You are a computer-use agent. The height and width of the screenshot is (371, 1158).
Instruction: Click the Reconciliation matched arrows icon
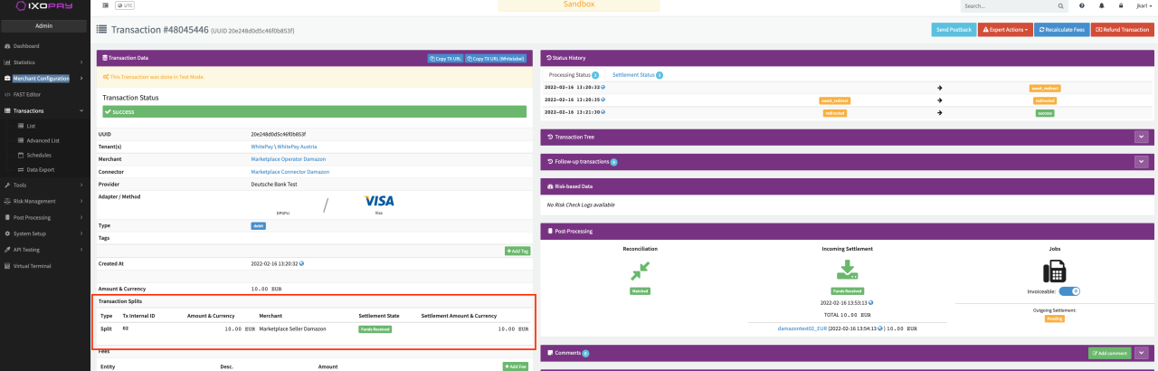click(641, 271)
